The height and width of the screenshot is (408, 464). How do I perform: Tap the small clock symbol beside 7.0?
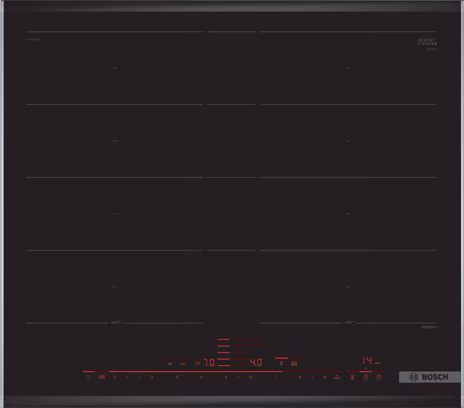(x=197, y=364)
